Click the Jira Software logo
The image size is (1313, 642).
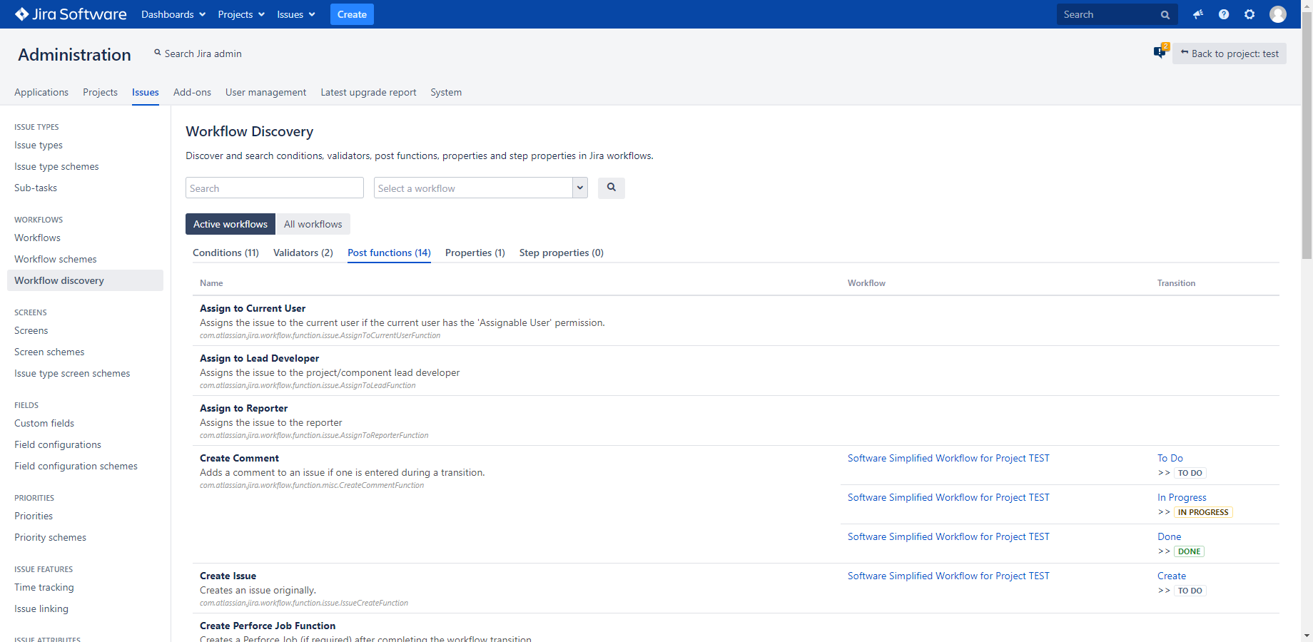[x=71, y=14]
